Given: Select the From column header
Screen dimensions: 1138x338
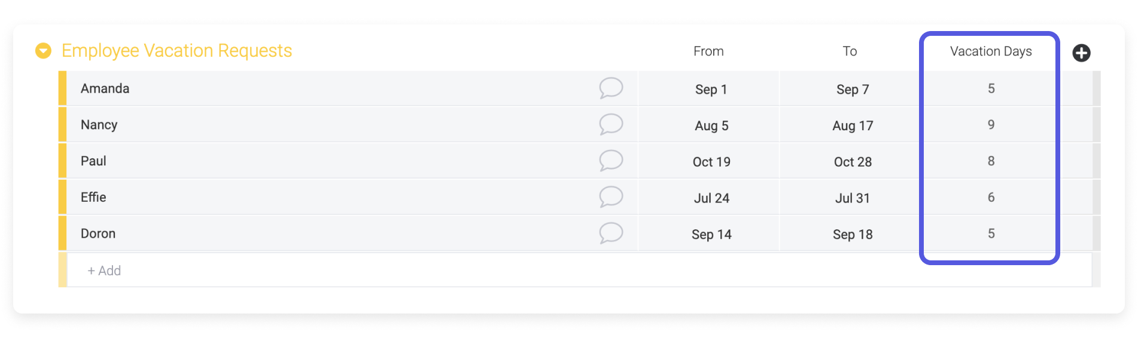Looking at the screenshot, I should [708, 51].
